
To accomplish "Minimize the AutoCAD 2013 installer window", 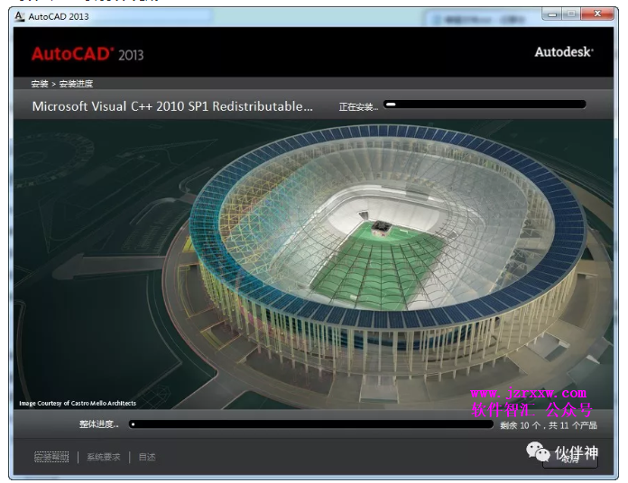I will pyautogui.click(x=552, y=14).
